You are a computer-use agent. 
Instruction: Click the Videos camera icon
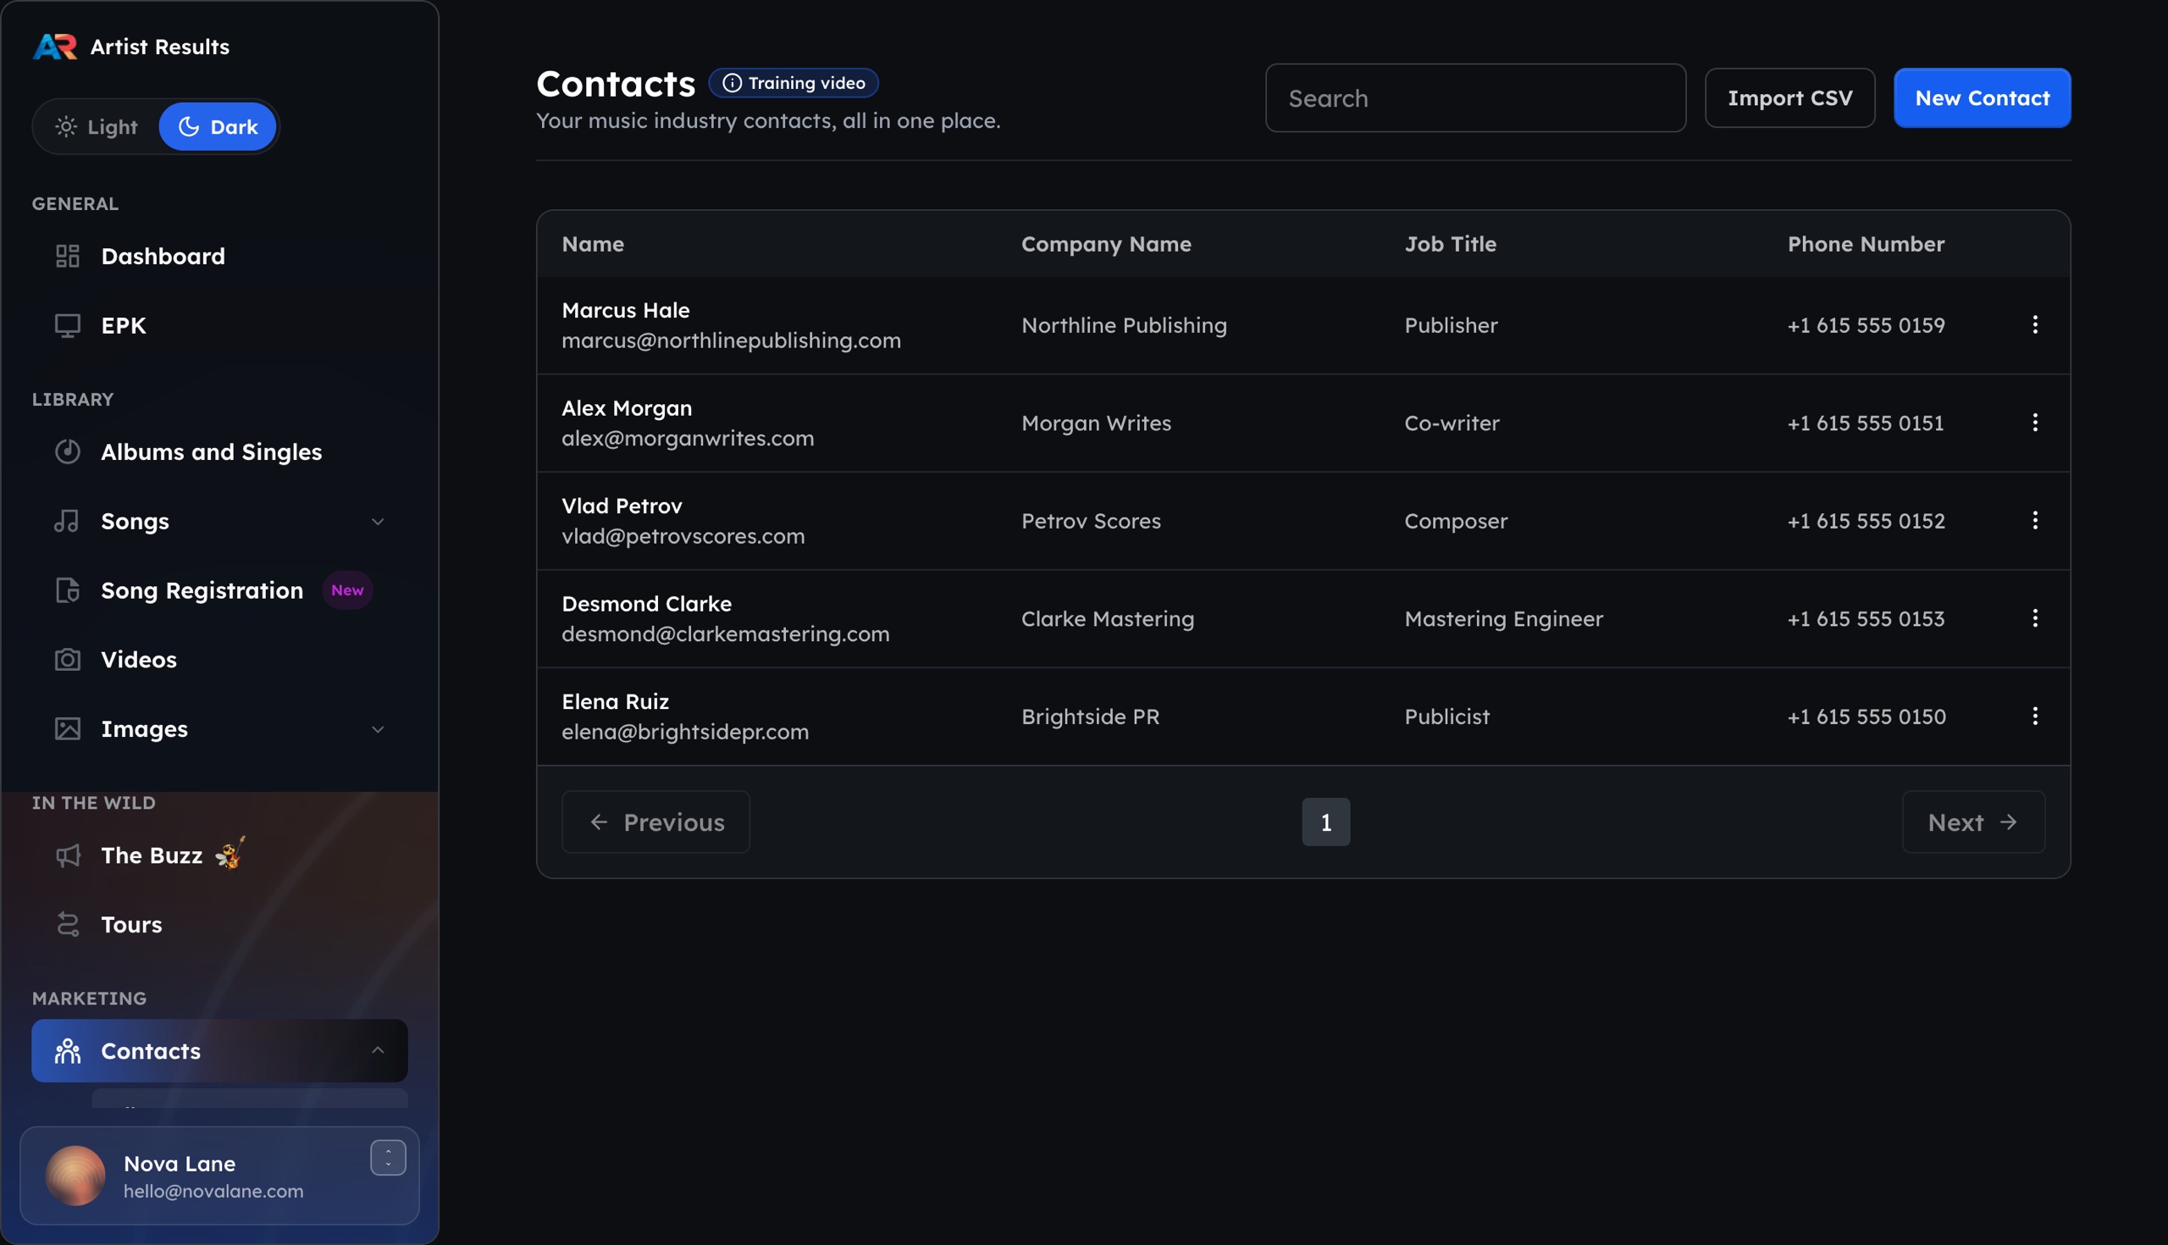68,659
